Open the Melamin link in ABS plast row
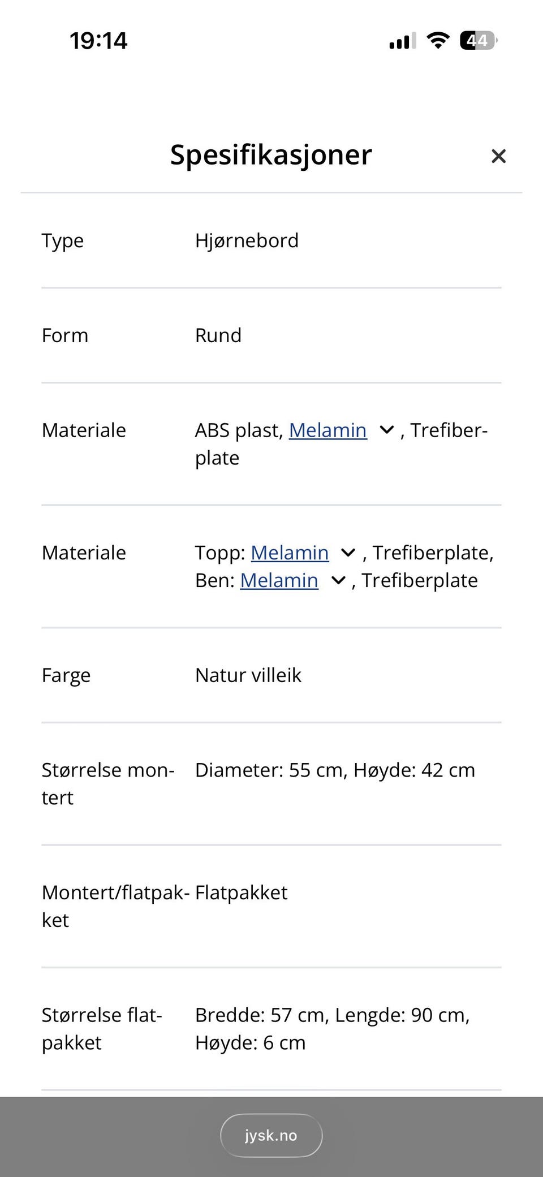 tap(327, 430)
